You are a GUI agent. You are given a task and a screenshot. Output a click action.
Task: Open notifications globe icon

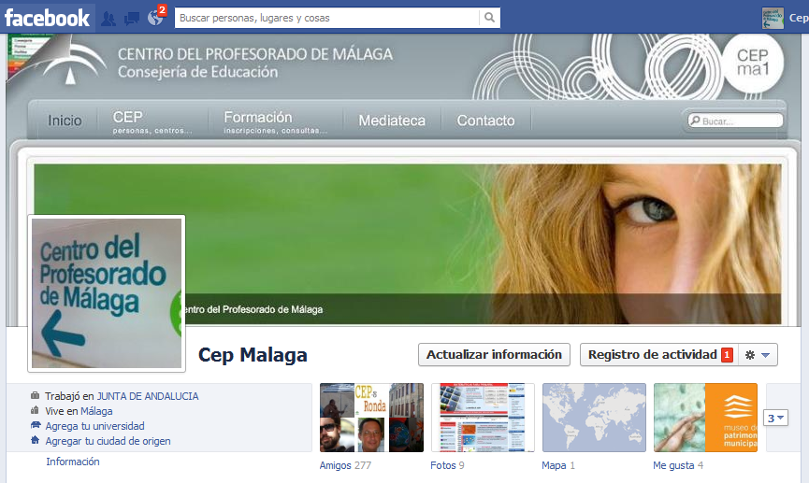pos(154,19)
